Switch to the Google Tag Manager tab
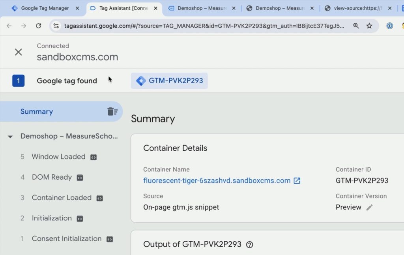404x255 pixels. [45, 8]
